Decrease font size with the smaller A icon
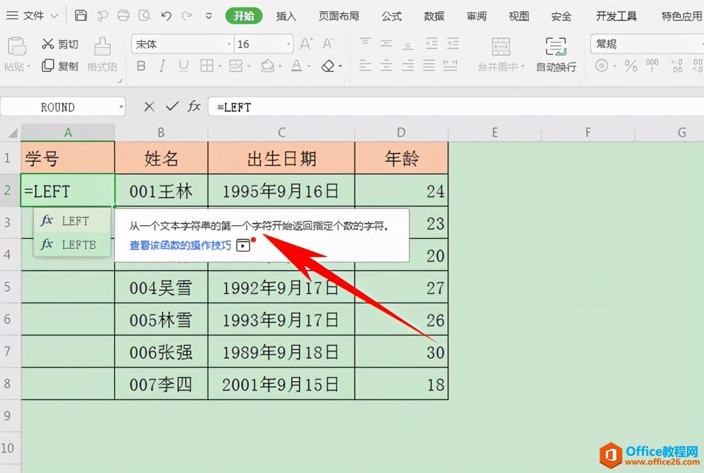The image size is (704, 473). pos(328,44)
